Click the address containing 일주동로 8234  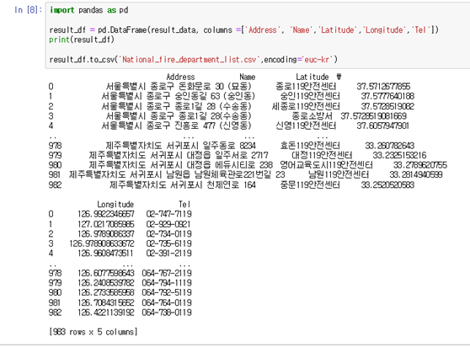pyautogui.click(x=181, y=146)
